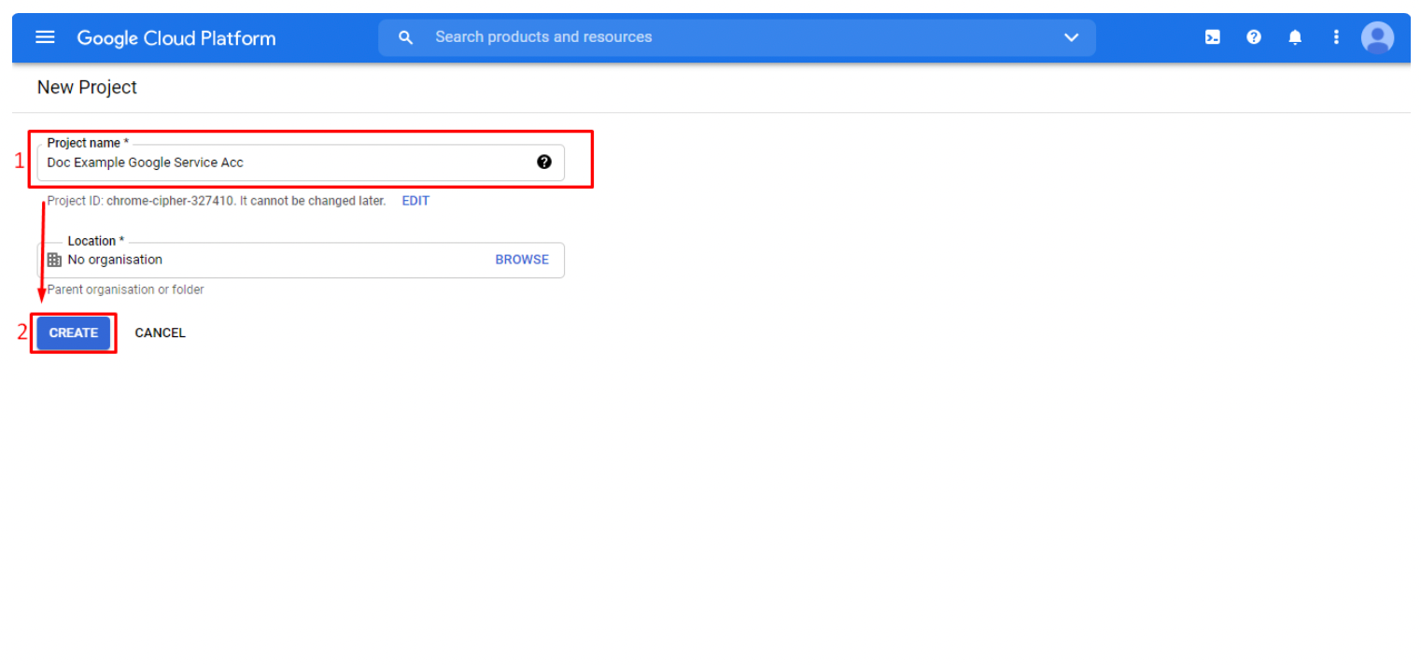Viewport: 1421px width, 665px height.
Task: Open the three-dot settings menu
Action: pyautogui.click(x=1336, y=37)
